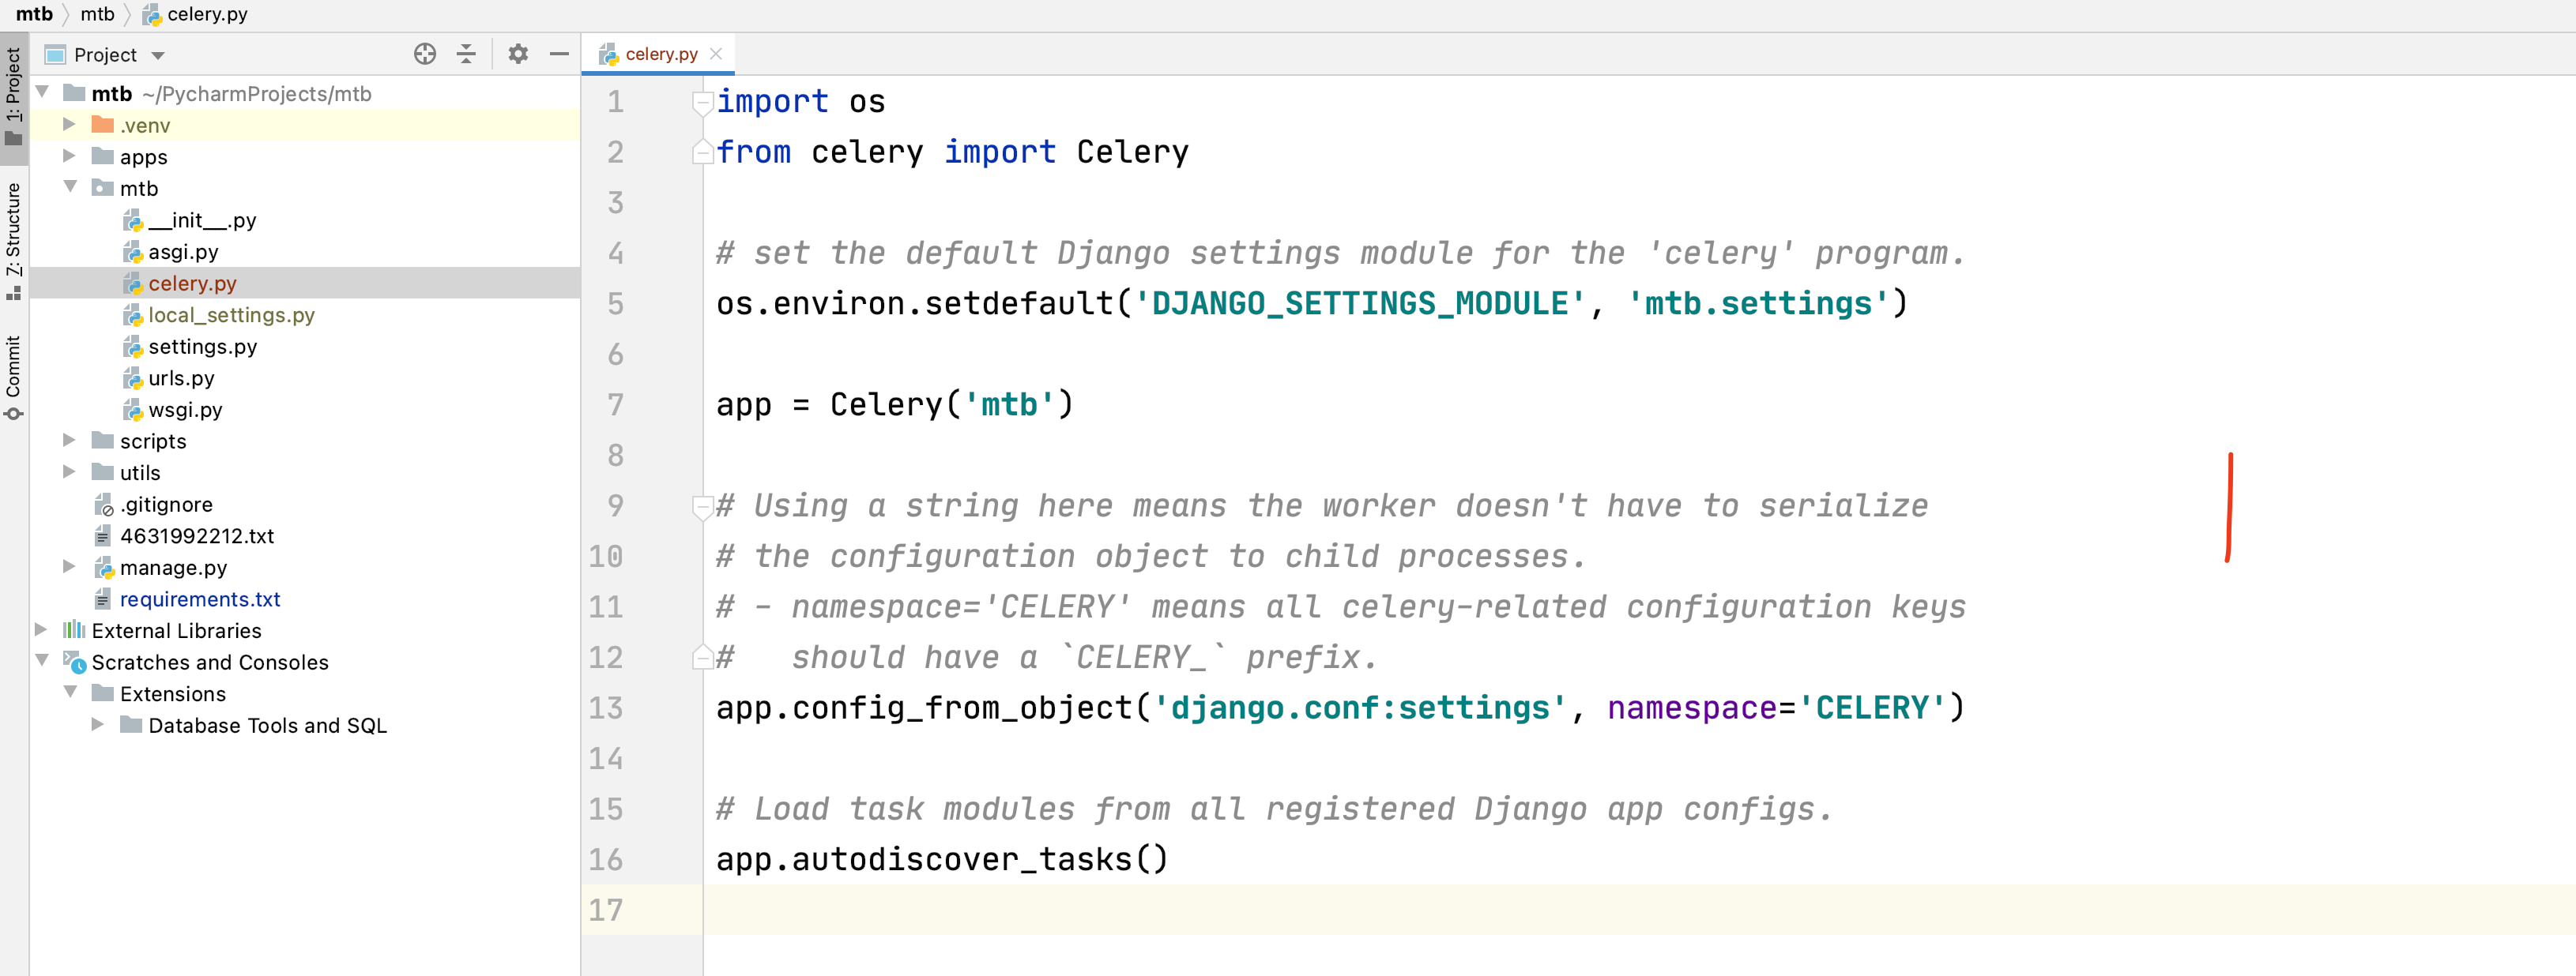
Task: Click celery.py in the breadcrumb bar
Action: 207,14
